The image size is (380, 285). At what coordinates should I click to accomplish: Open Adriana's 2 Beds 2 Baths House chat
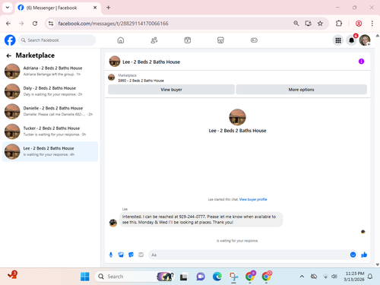pyautogui.click(x=50, y=71)
